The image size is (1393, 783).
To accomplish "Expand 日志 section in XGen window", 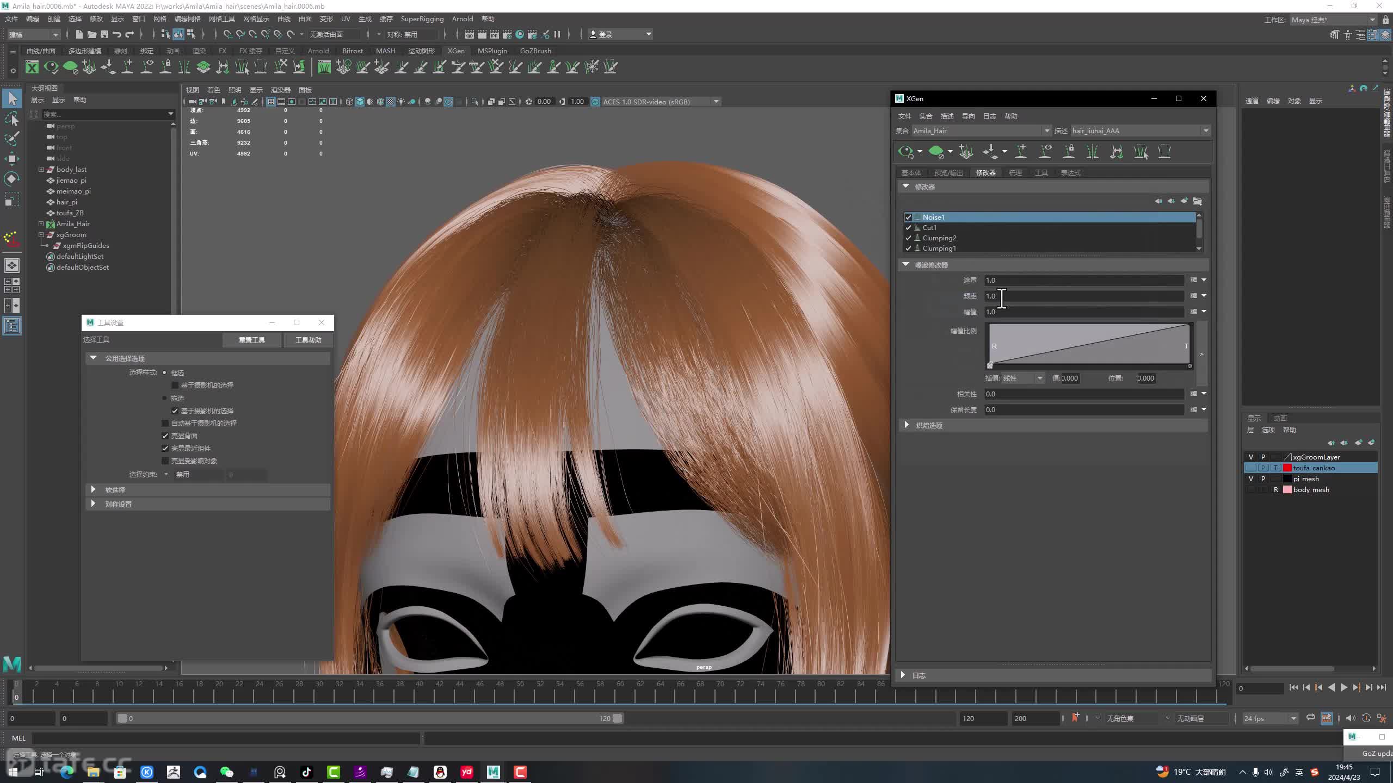I will [x=903, y=675].
